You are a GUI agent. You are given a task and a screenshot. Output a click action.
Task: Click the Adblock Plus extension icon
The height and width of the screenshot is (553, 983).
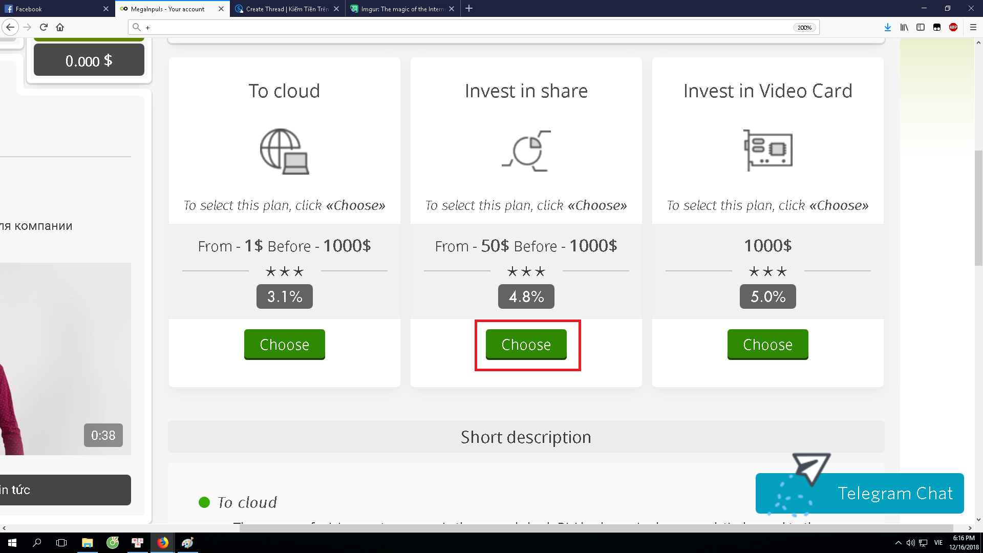(953, 27)
